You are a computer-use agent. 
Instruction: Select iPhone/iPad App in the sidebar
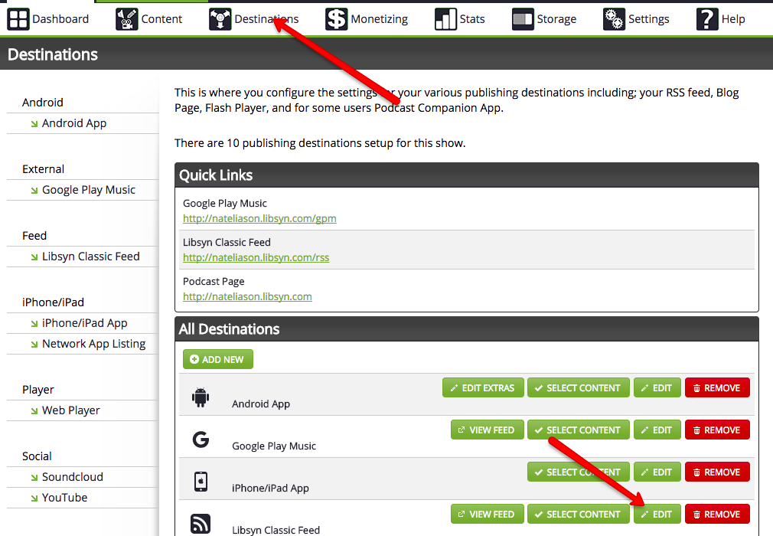84,323
